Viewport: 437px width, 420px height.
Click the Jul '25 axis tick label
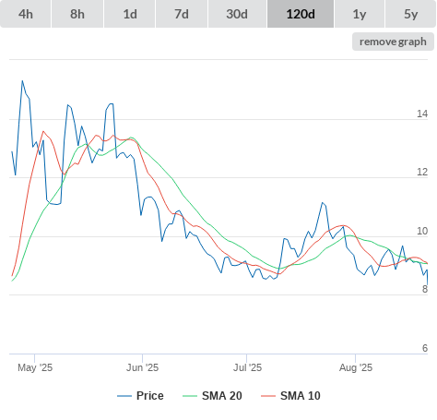[247, 367]
